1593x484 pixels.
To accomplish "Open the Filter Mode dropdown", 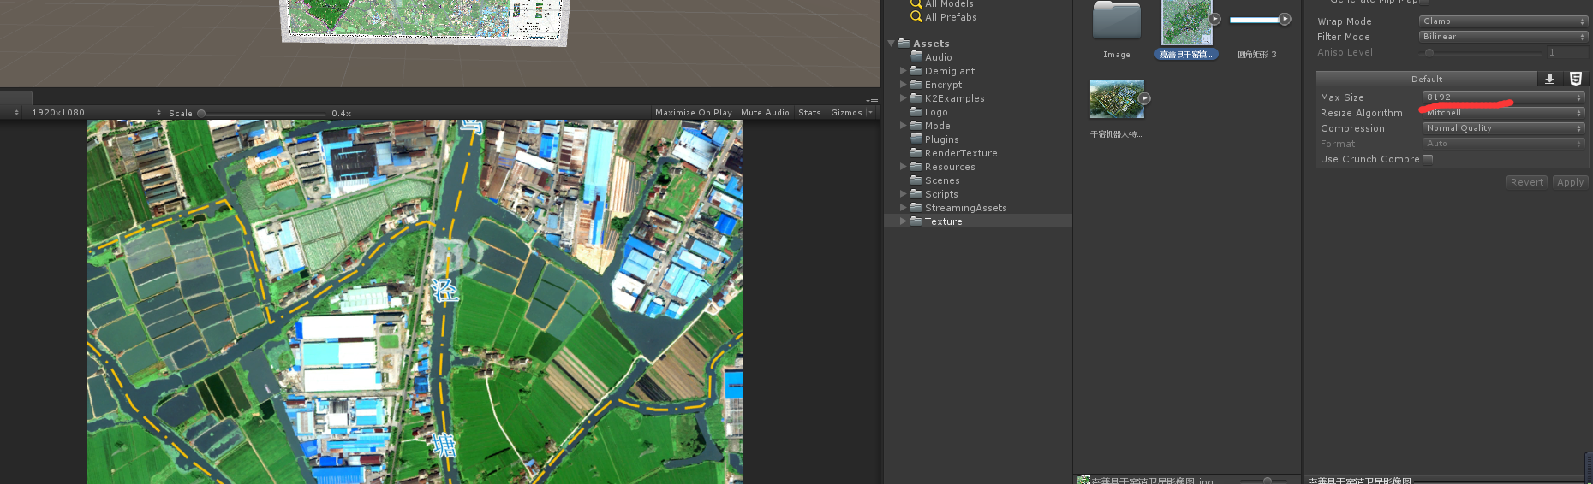I will point(1503,37).
